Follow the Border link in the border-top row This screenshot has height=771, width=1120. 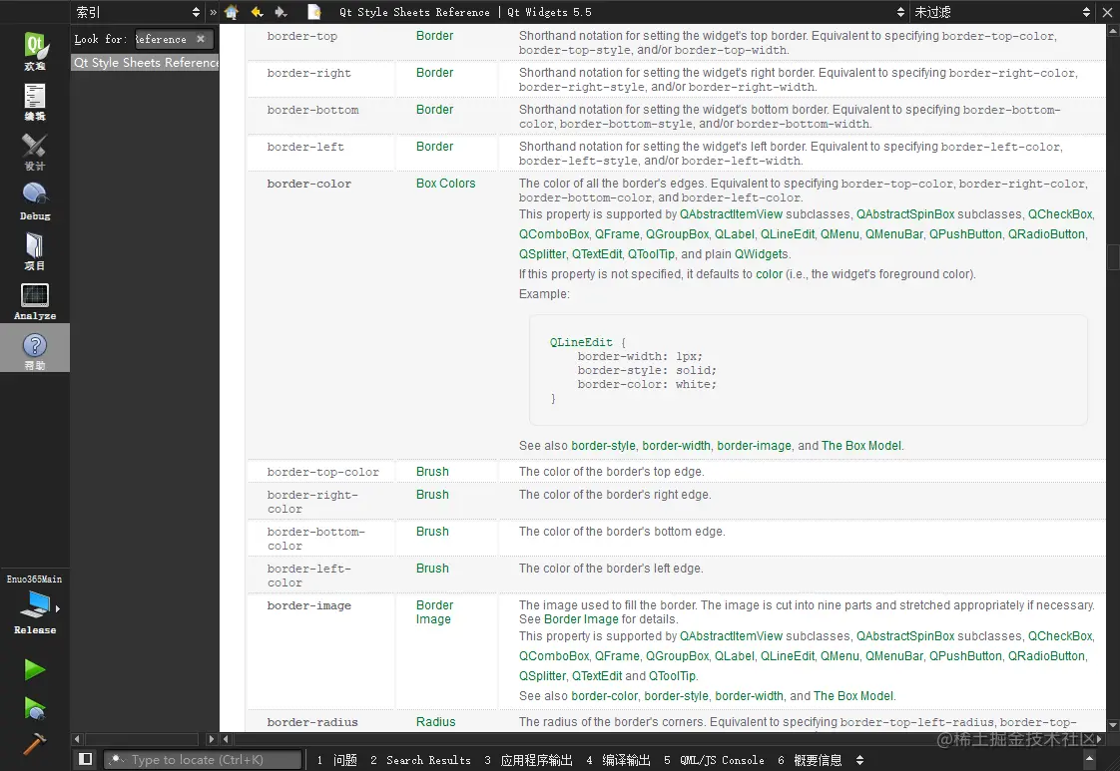434,36
